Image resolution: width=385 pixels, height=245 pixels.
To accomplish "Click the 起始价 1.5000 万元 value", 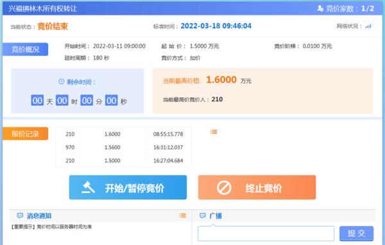I will tap(204, 46).
